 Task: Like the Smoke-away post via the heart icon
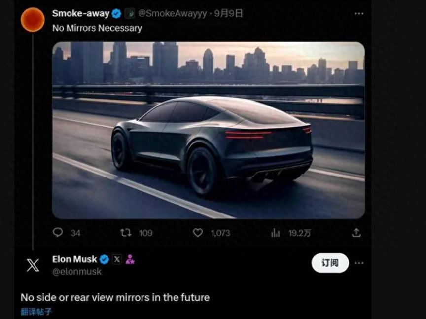point(198,233)
